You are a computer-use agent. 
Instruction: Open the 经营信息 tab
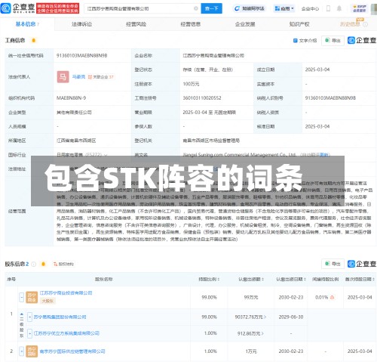191,24
